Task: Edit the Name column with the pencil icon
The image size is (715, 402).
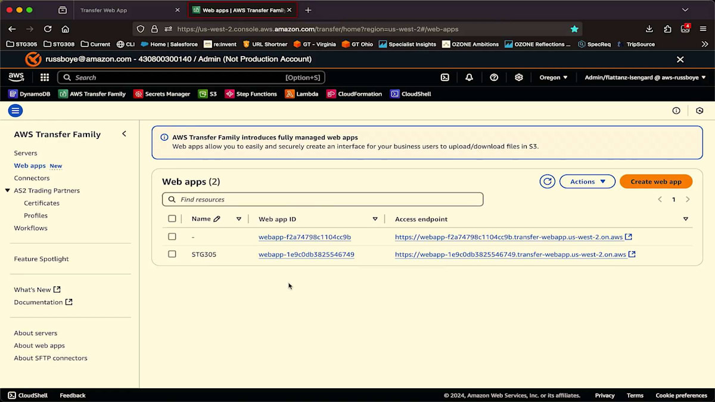Action: coord(217,219)
